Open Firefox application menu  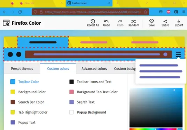(184, 12)
